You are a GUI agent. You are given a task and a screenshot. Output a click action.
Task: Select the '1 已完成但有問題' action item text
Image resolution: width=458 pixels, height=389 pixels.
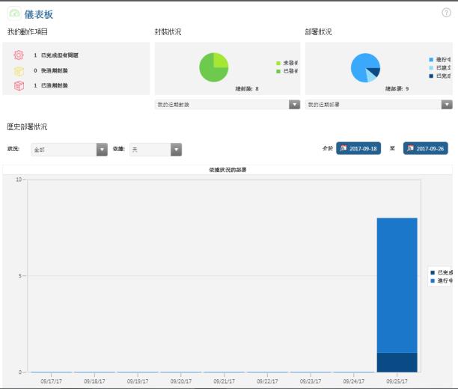click(x=56, y=55)
